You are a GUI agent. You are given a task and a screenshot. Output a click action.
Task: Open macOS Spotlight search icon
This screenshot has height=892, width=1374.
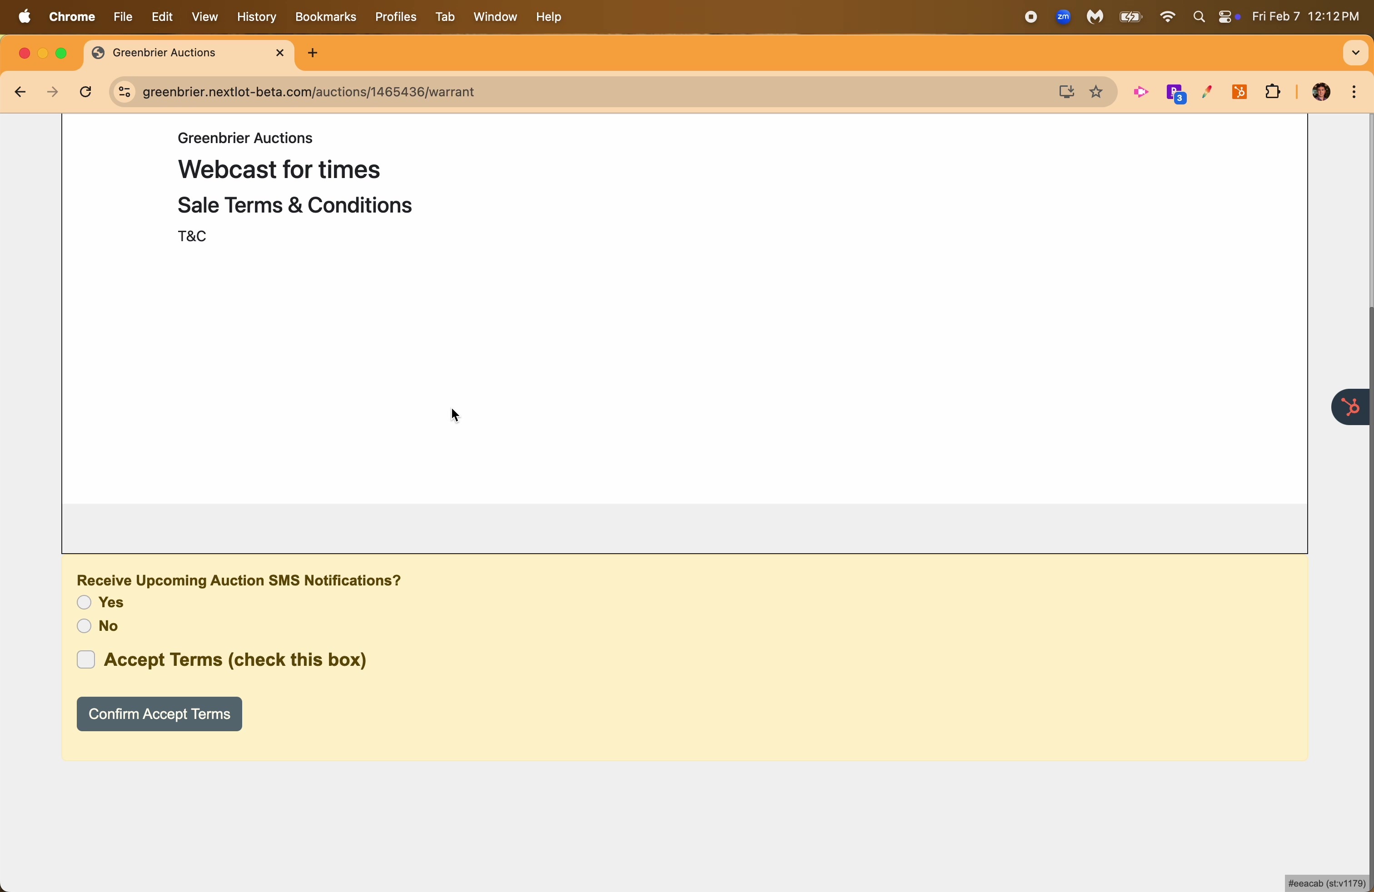1199,17
